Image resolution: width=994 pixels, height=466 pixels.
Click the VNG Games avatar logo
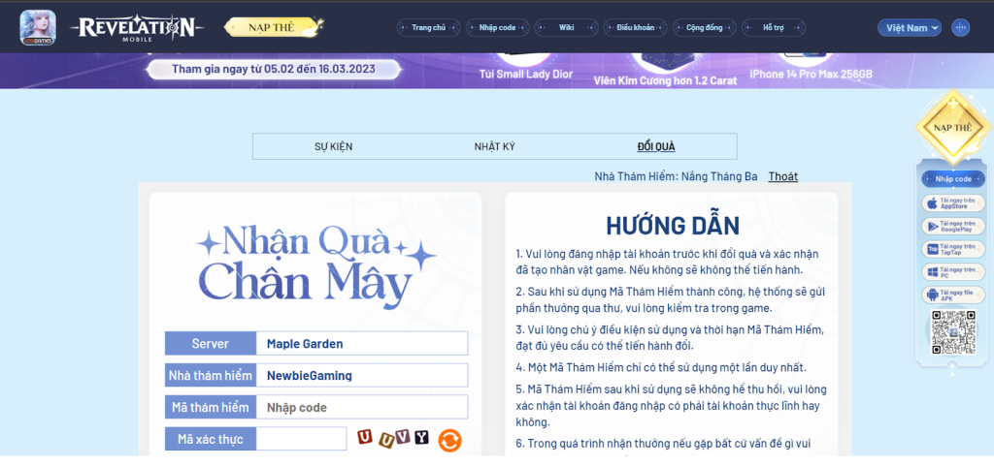[x=38, y=27]
